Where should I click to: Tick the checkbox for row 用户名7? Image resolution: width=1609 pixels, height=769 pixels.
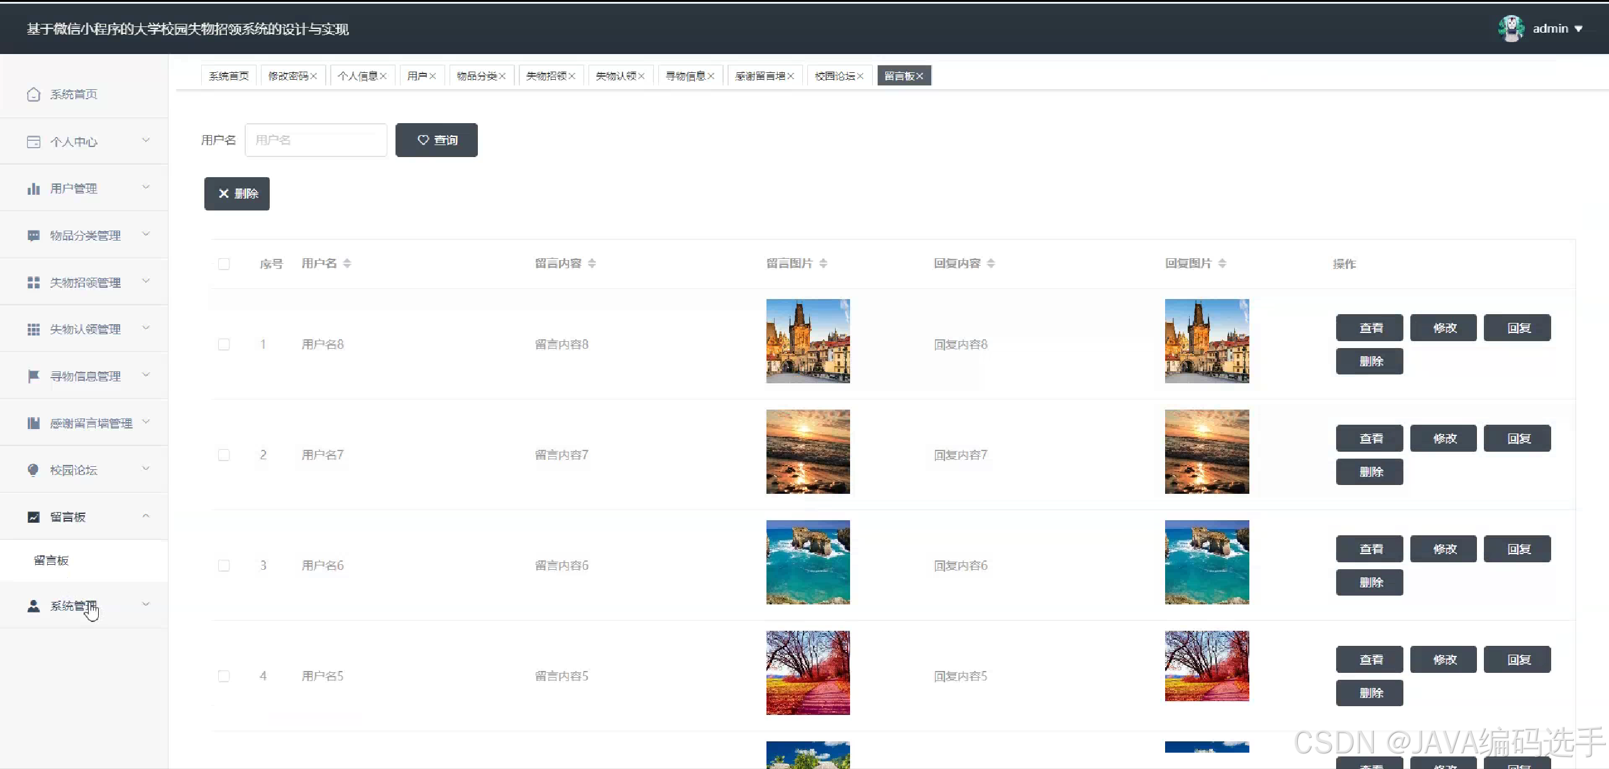pos(224,455)
